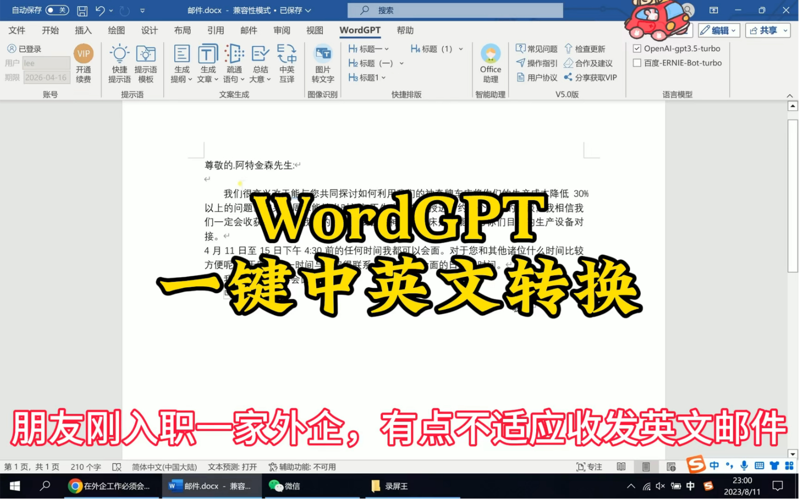799x499 pixels.
Task: Open the Customize Quick Access Toolbar dropdown
Action: click(142, 11)
